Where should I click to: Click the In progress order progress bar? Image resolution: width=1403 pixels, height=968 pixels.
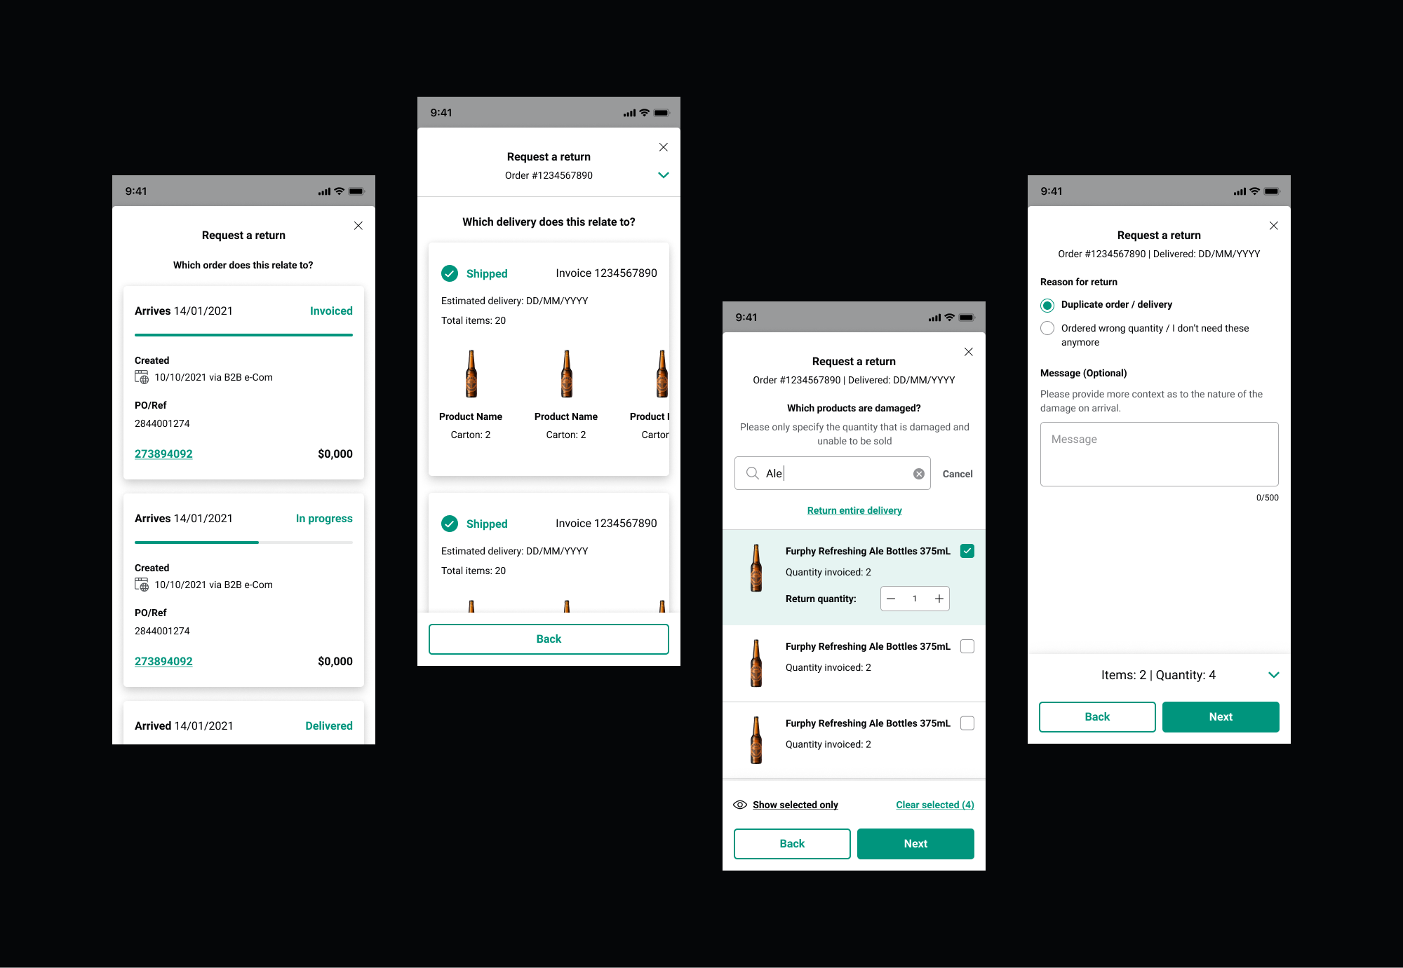tap(243, 543)
